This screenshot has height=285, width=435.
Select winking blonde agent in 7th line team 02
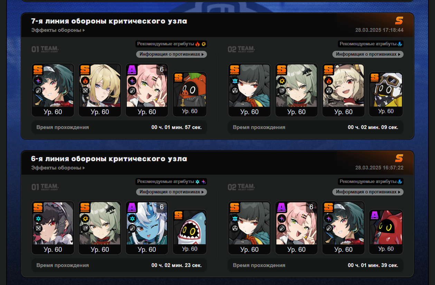click(343, 90)
